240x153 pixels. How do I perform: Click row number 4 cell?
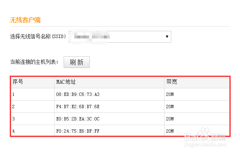tap(33, 131)
